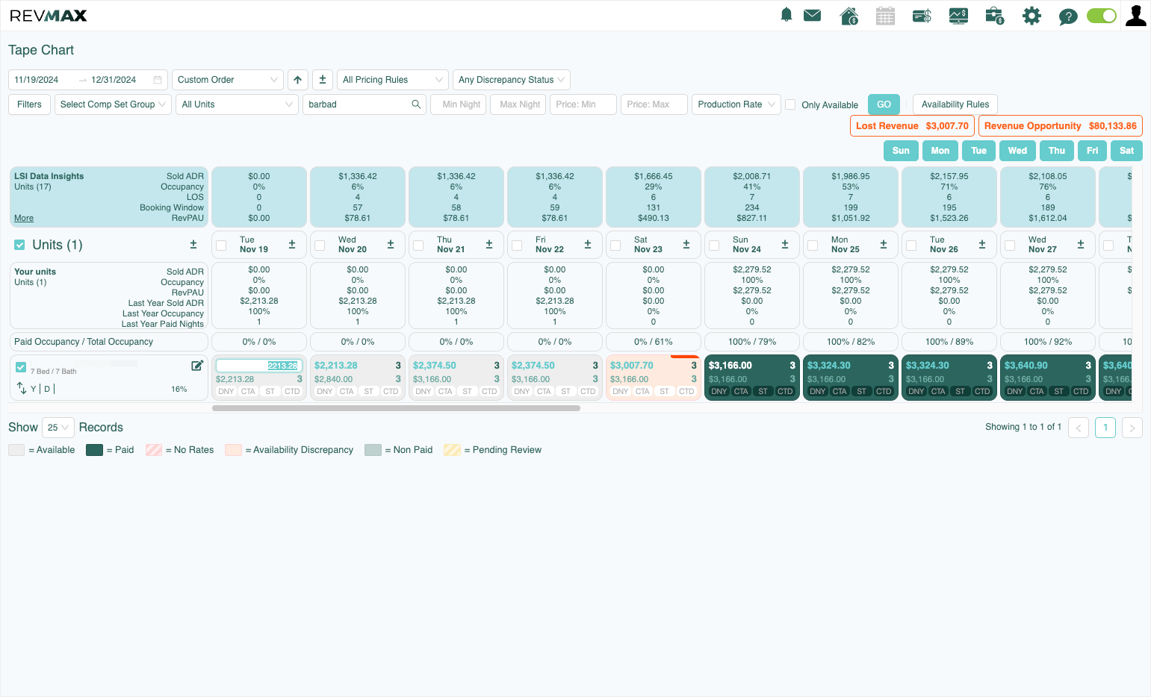The width and height of the screenshot is (1151, 697).
Task: Open the All Pricing Rules dropdown
Action: (x=392, y=80)
